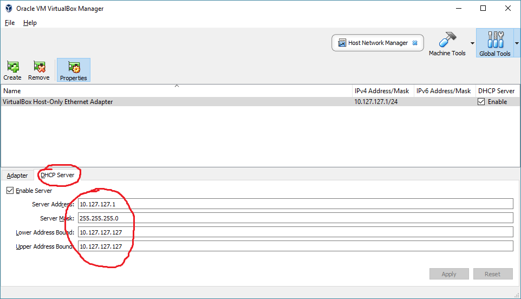Click the Lower Address Bound field
The height and width of the screenshot is (299, 521).
tap(296, 232)
